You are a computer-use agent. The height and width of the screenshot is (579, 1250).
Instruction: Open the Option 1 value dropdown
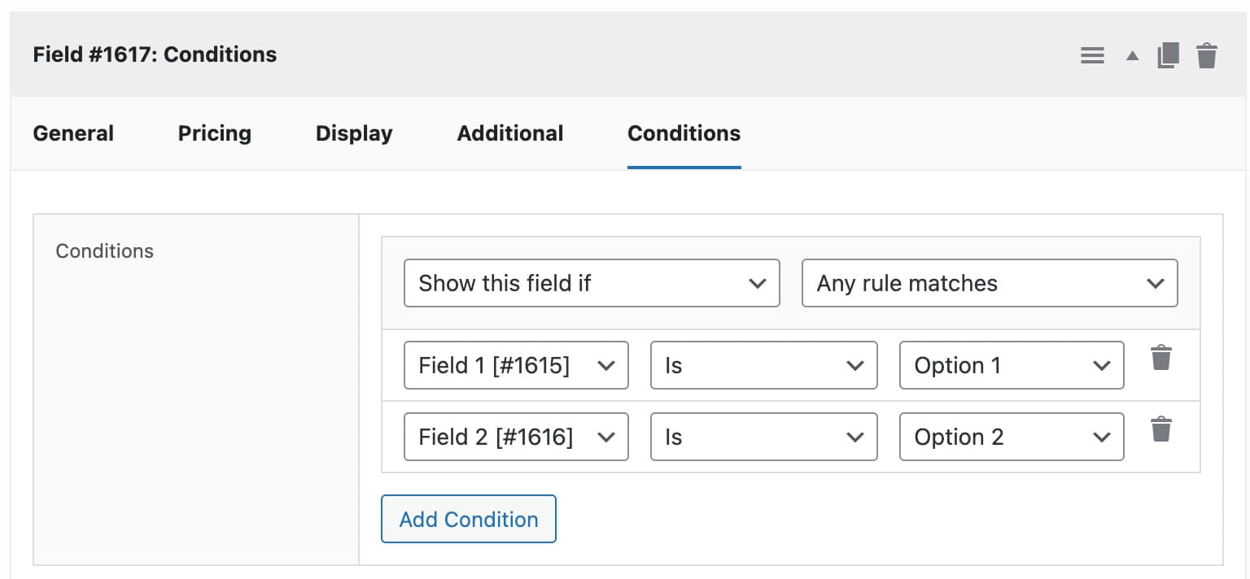tap(1011, 365)
